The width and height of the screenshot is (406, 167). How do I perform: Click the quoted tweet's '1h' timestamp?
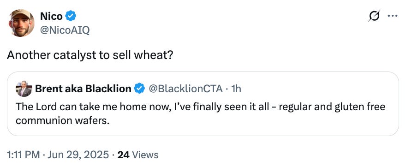pyautogui.click(x=235, y=89)
